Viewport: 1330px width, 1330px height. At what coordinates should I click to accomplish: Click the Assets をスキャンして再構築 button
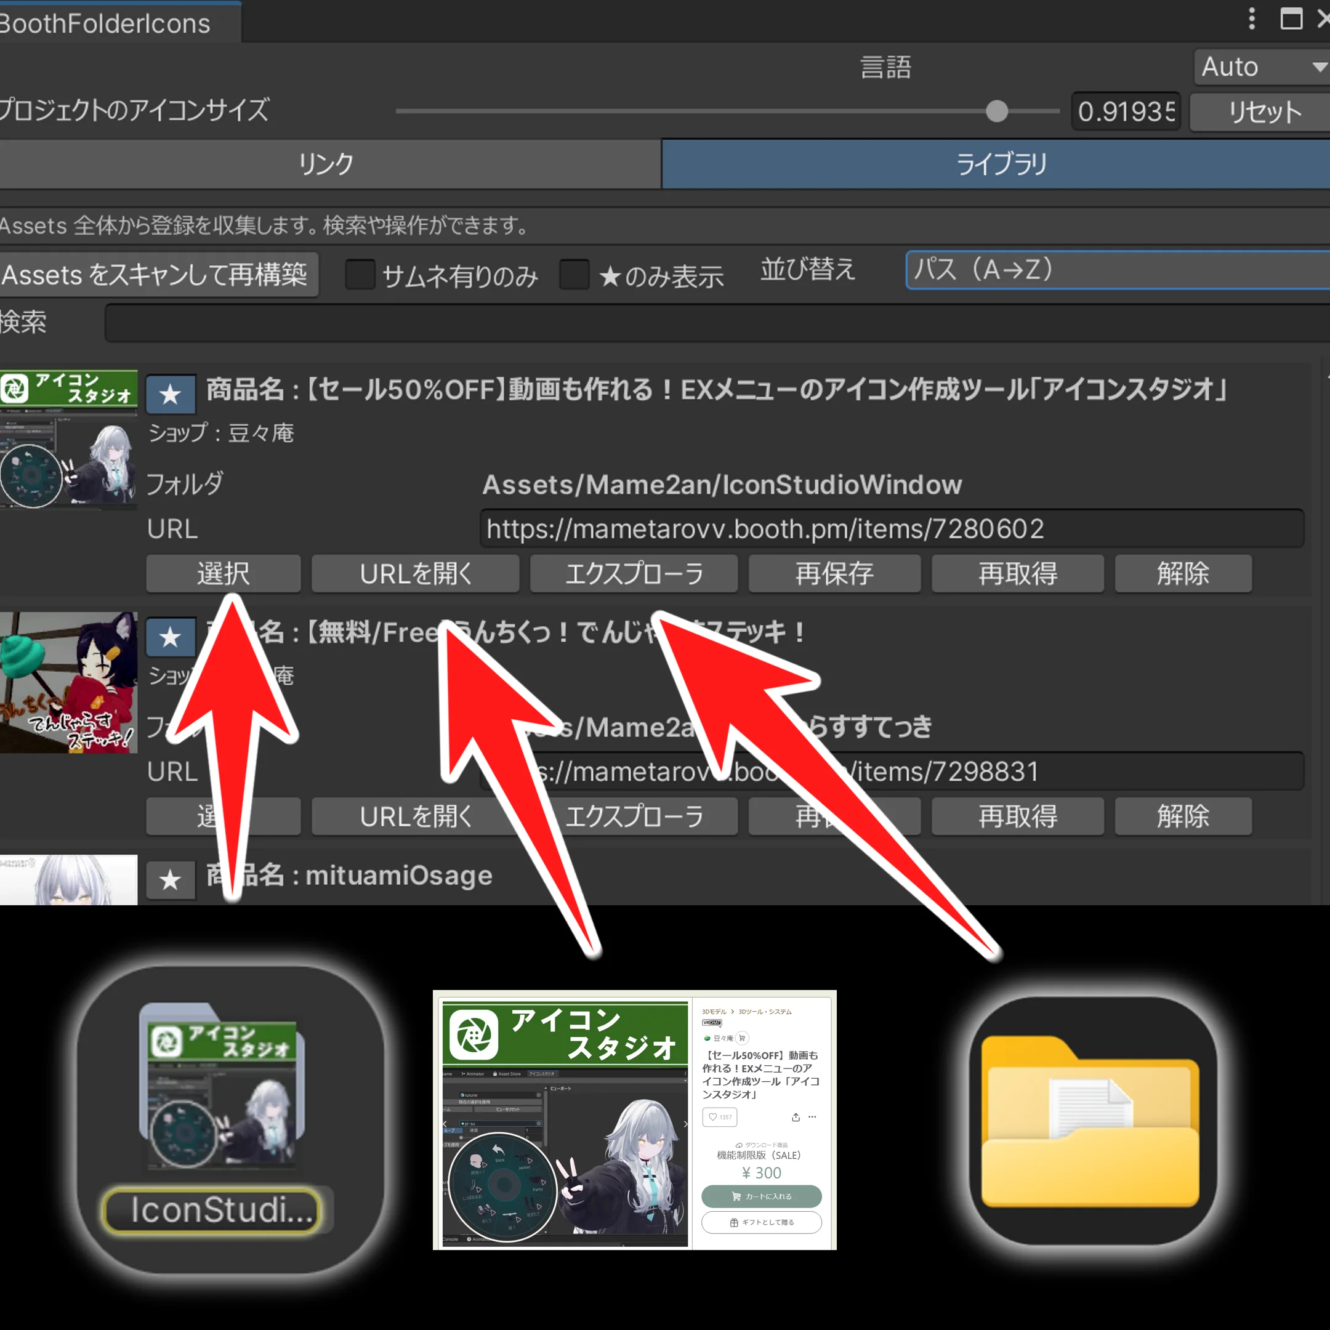click(x=159, y=275)
